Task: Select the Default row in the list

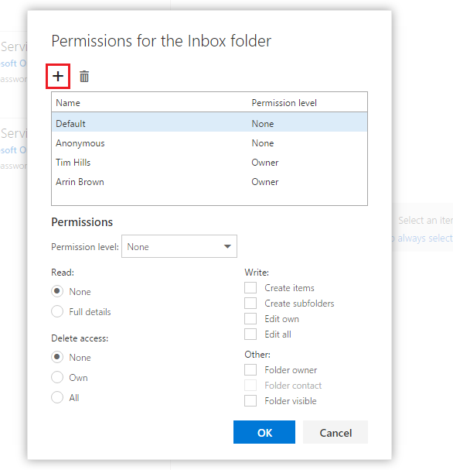Action: tap(209, 123)
